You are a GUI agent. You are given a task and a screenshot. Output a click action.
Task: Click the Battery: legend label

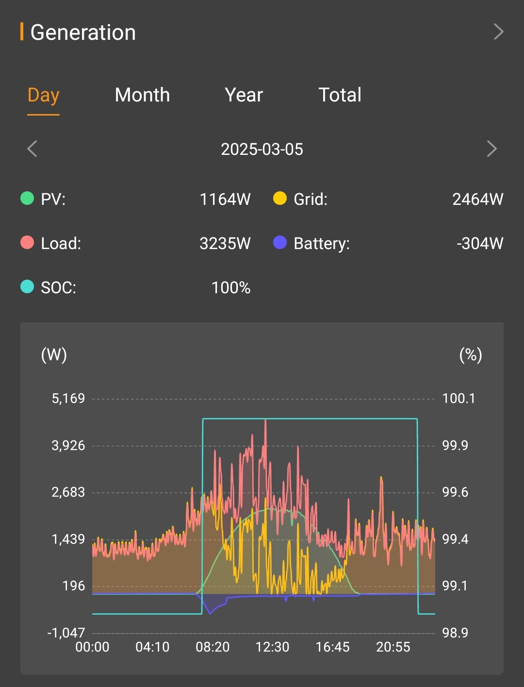[x=322, y=243]
